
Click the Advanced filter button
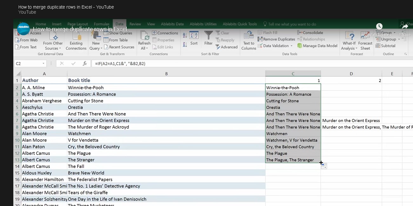tap(226, 47)
